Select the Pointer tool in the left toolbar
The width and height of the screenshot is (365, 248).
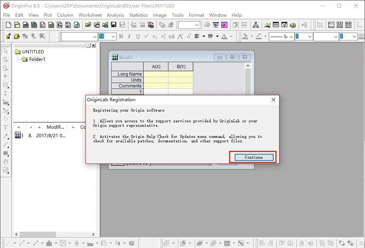(x=6, y=51)
